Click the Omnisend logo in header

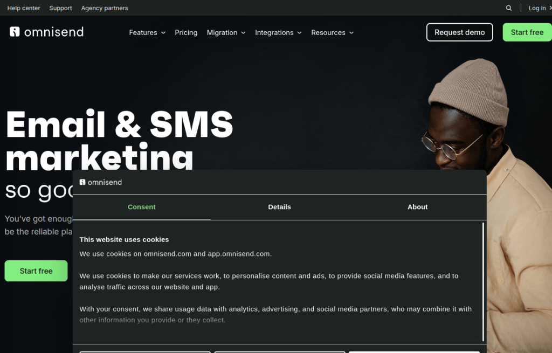(47, 32)
